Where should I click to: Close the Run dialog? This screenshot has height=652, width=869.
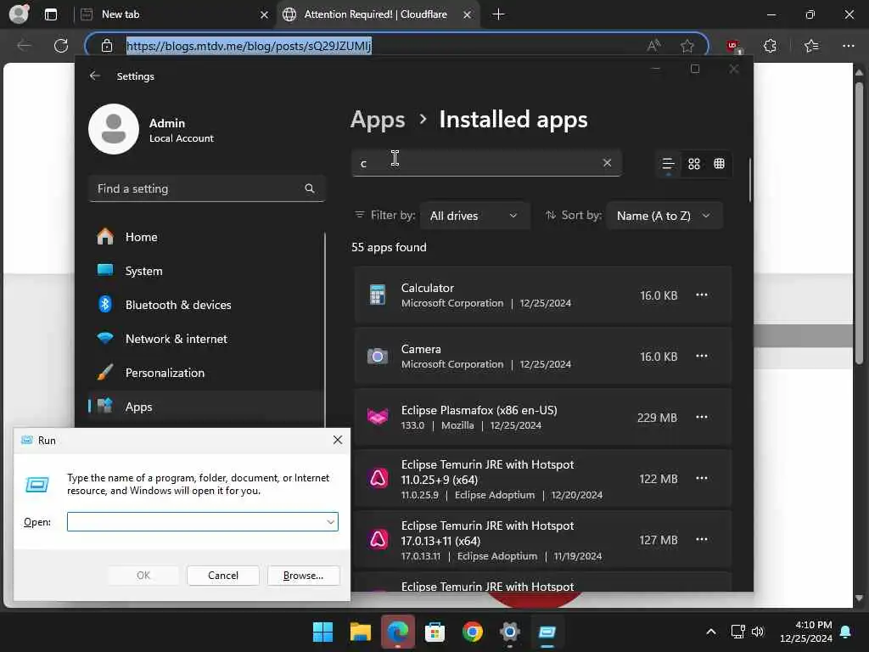point(338,440)
